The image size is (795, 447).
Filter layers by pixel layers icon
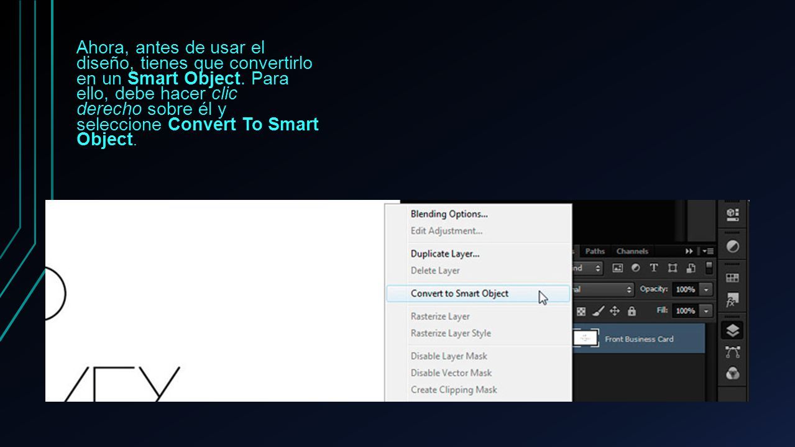tap(617, 268)
